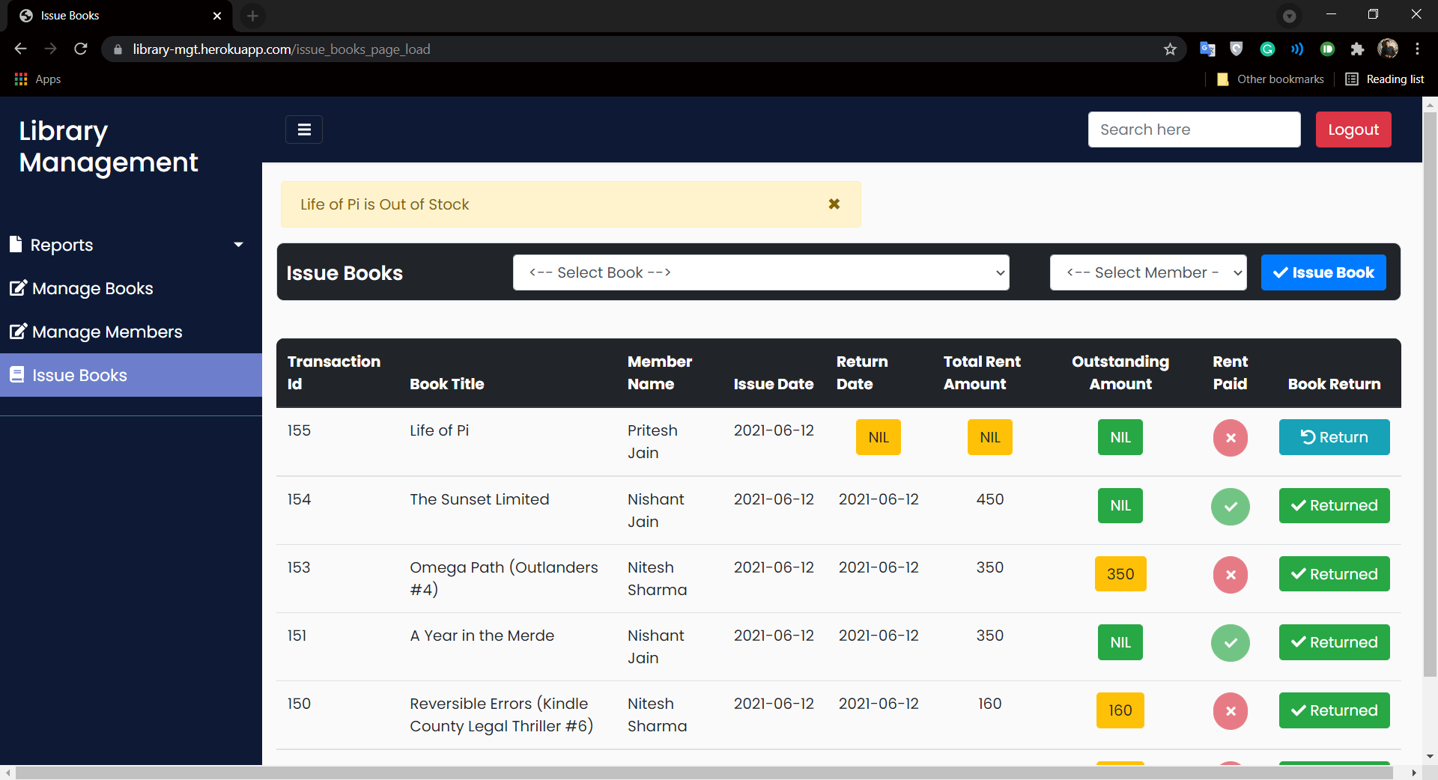Collapse the Reports section chevron

(x=238, y=244)
